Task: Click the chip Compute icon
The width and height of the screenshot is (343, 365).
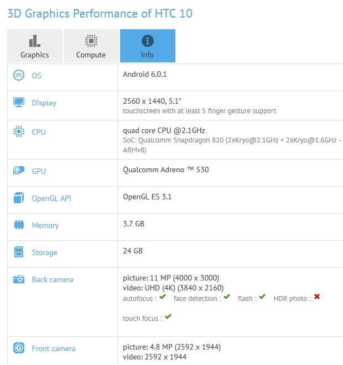Action: (x=91, y=41)
